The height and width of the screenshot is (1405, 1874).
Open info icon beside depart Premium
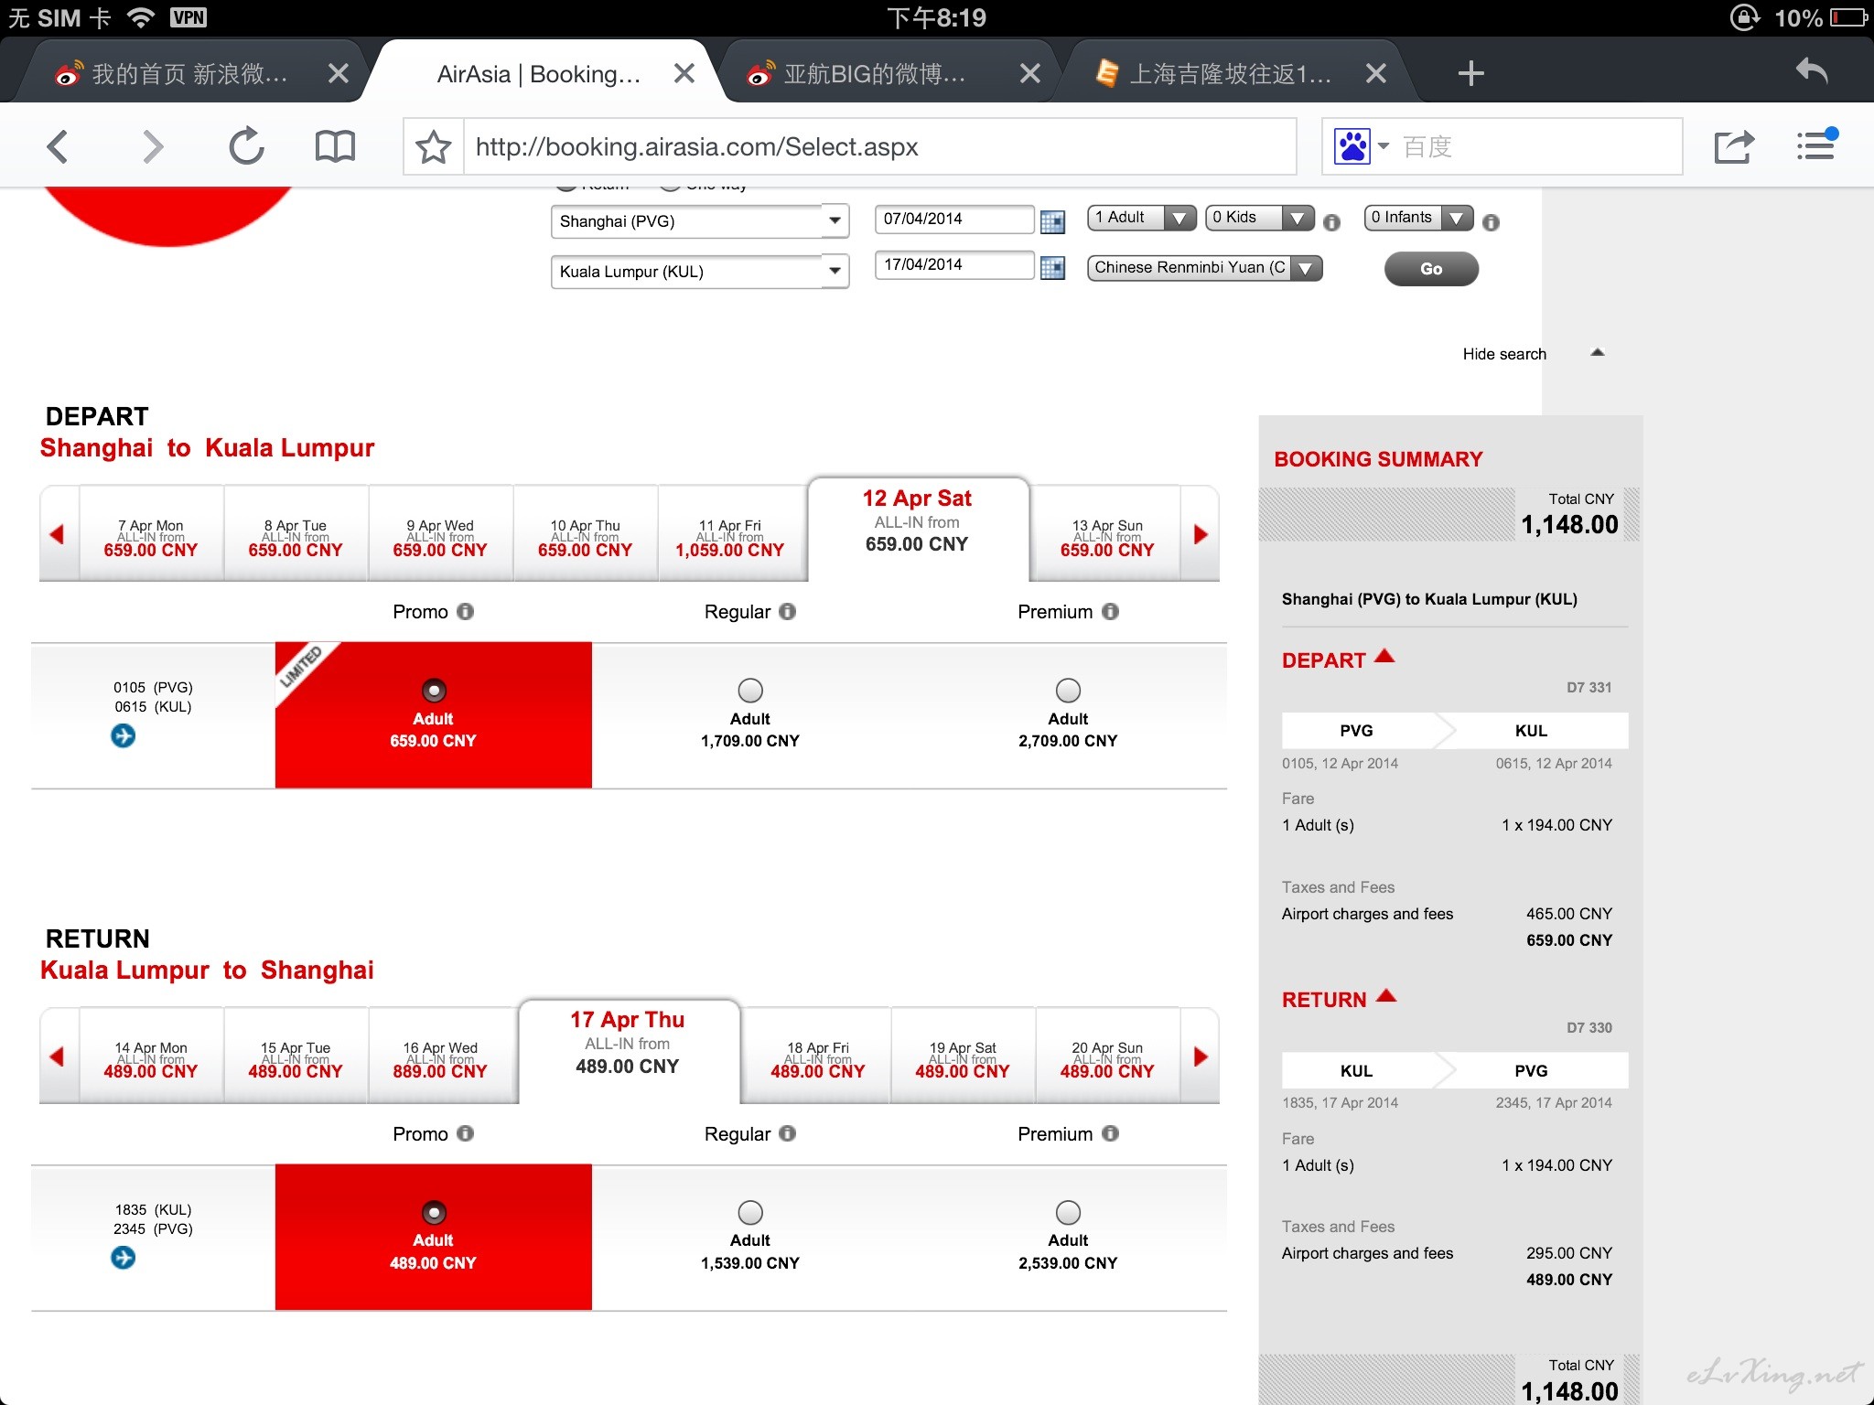click(1111, 611)
